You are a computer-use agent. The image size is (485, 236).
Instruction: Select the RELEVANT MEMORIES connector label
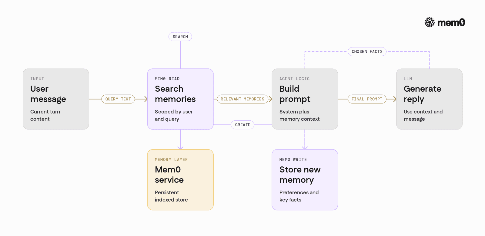pos(242,99)
